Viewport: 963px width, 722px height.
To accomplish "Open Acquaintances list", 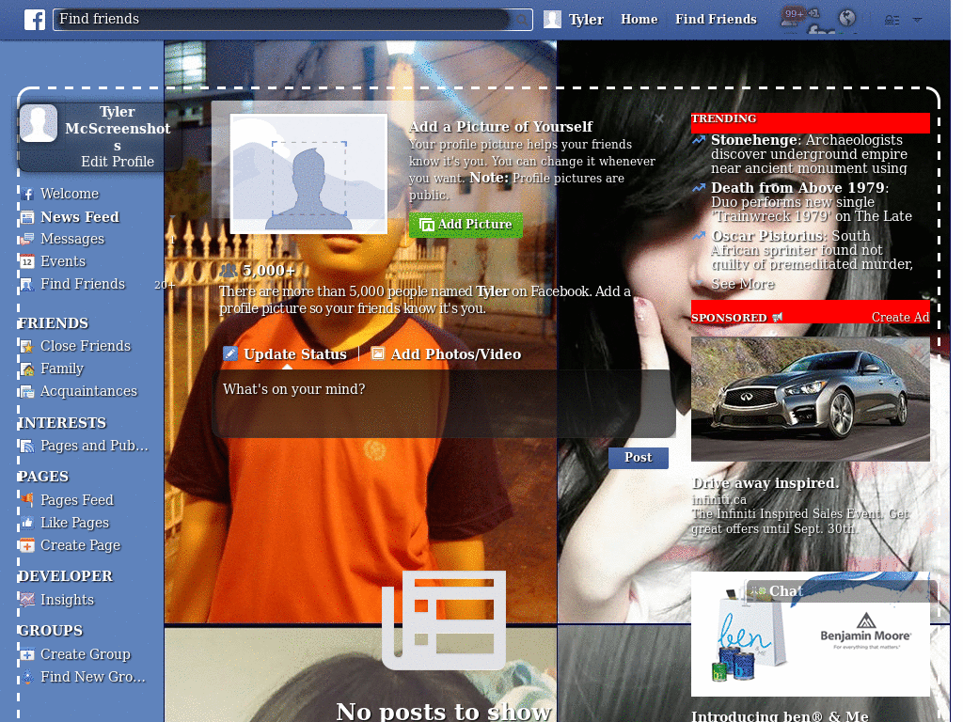I will [x=88, y=392].
